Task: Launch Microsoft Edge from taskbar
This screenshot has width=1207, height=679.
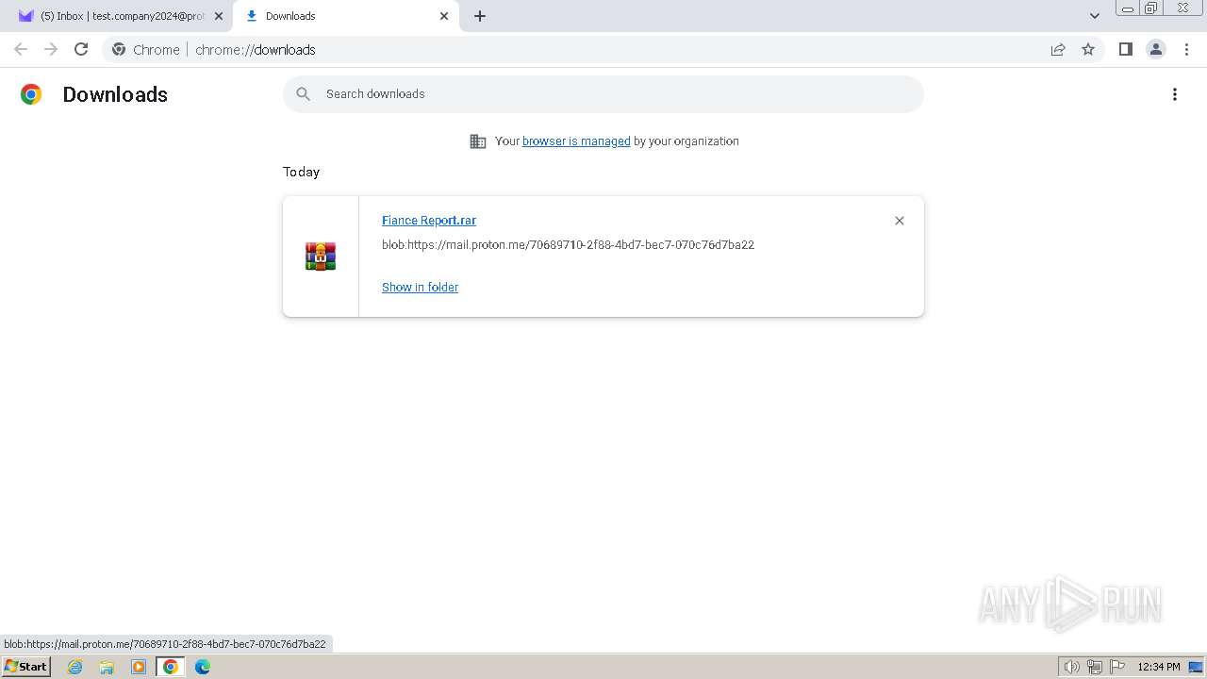Action: click(203, 667)
